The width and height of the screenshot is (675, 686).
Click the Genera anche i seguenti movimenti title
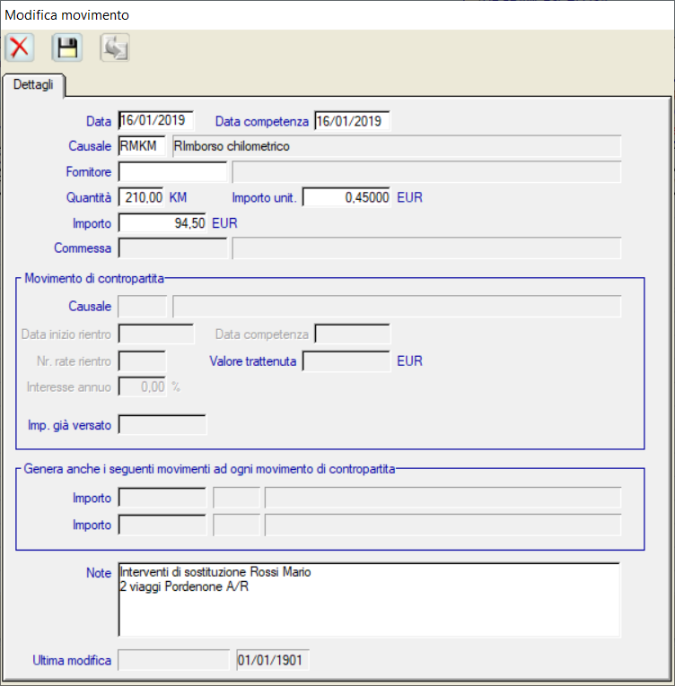coord(209,469)
